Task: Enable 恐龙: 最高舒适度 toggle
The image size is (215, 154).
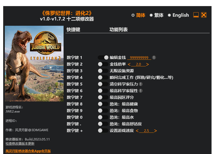Action: (103, 124)
